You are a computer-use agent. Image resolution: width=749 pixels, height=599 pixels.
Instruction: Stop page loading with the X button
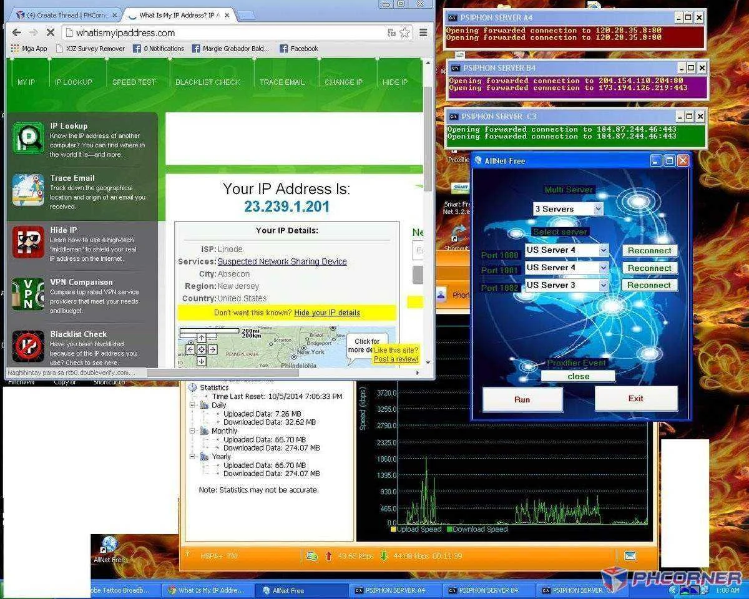coord(51,32)
